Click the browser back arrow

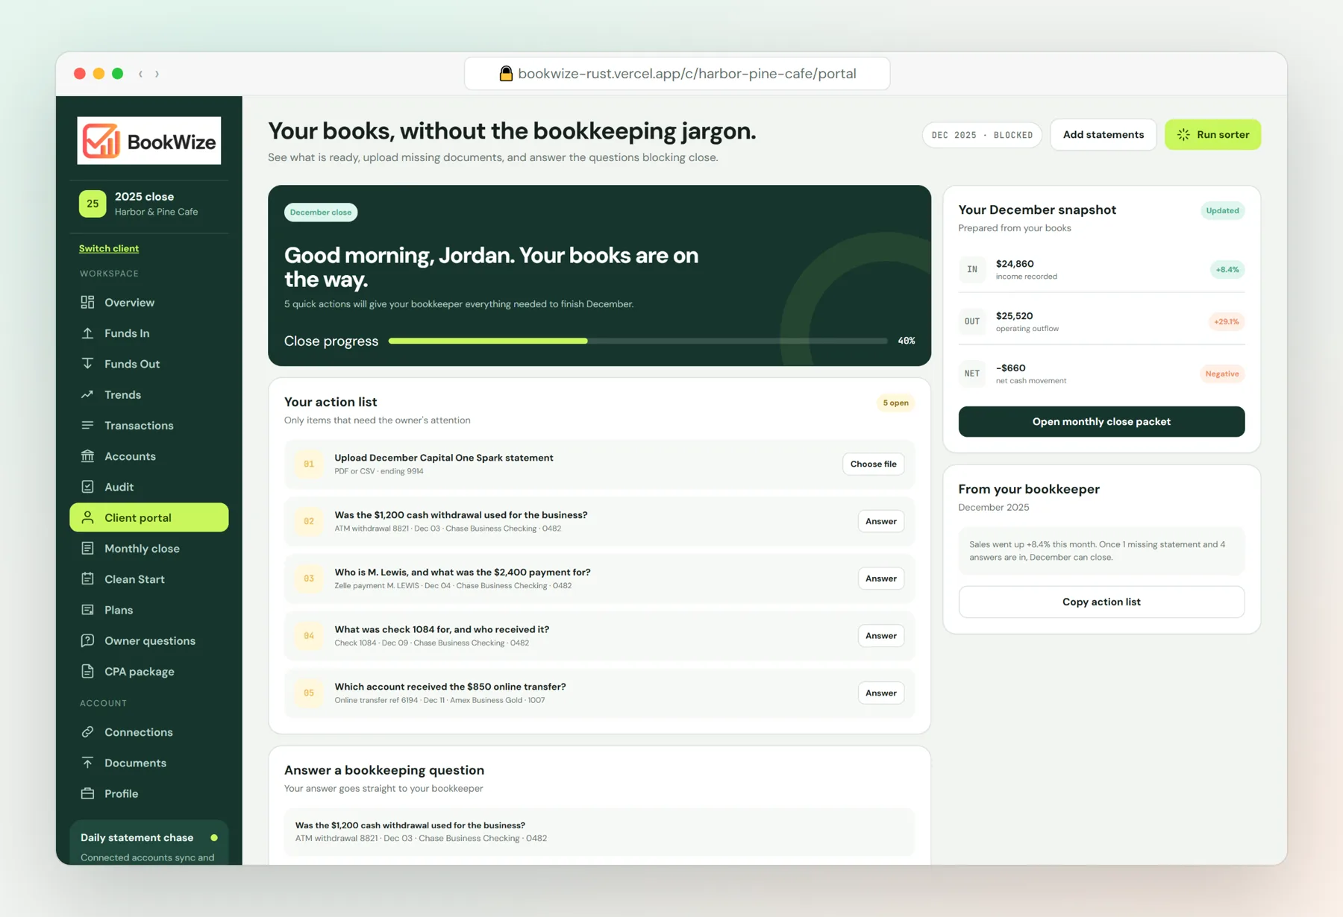pyautogui.click(x=140, y=74)
